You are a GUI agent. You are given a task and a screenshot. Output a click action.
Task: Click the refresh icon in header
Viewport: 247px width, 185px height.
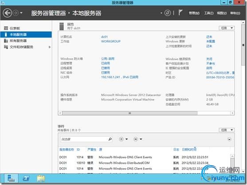point(168,13)
